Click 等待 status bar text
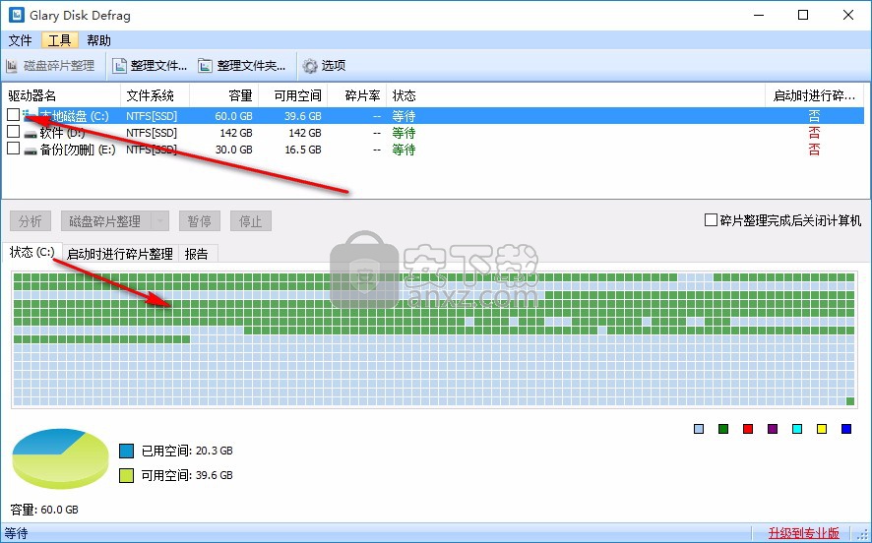The image size is (872, 543). (x=16, y=533)
